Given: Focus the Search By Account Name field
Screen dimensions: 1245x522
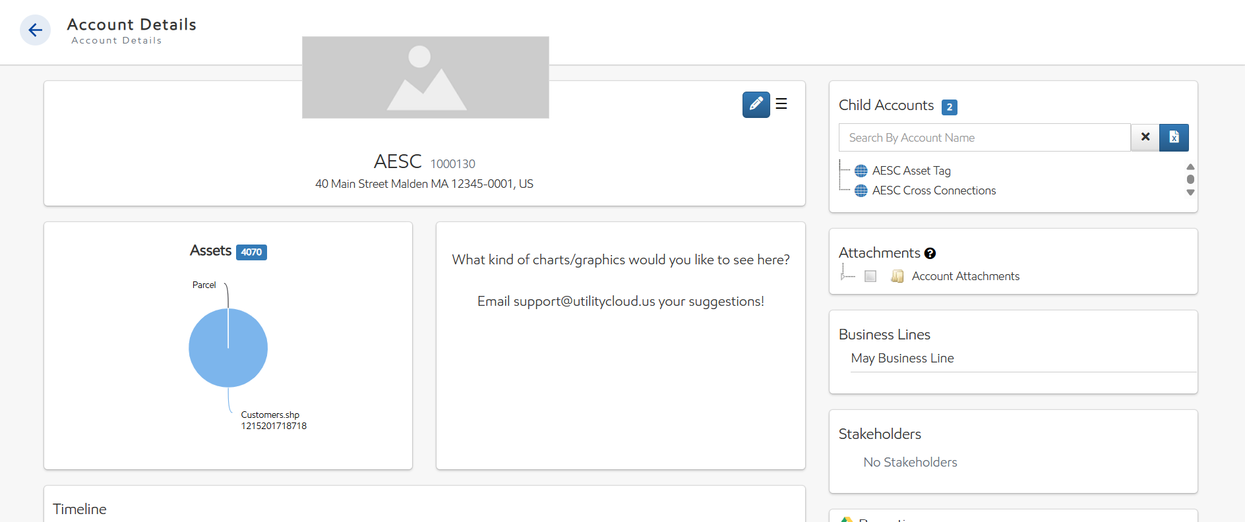Looking at the screenshot, I should tap(985, 138).
